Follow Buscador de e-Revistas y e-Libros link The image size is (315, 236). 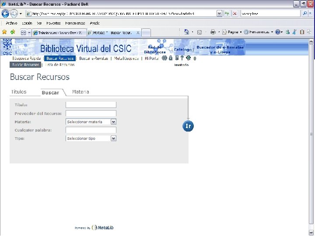pos(220,49)
